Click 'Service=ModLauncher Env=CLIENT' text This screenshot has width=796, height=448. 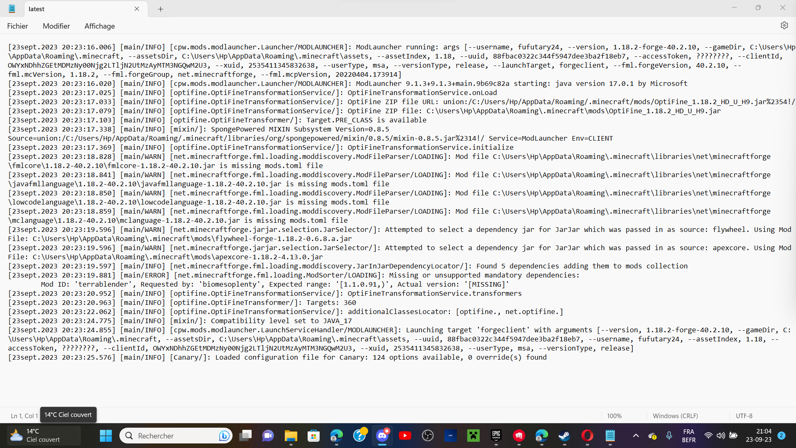point(551,139)
